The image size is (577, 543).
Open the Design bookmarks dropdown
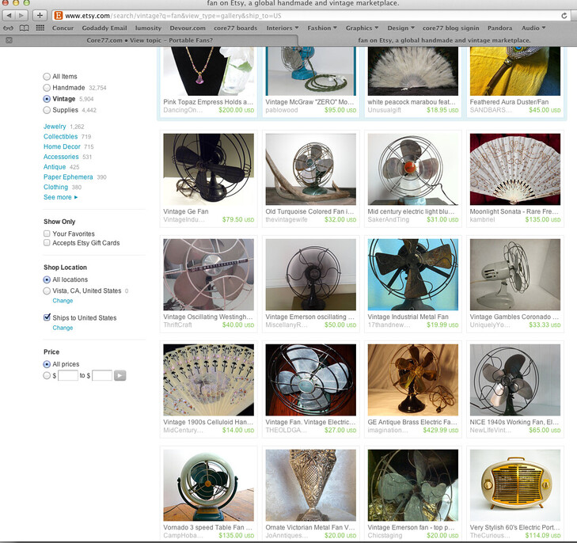pos(400,28)
